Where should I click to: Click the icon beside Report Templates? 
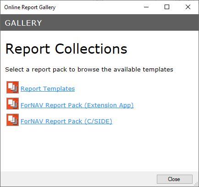click(12, 87)
